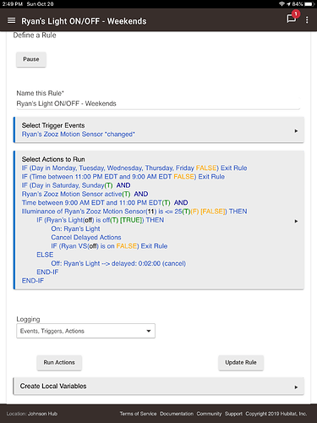Open the Logging dropdown
Screen dimensions: 317x423
coord(85,331)
